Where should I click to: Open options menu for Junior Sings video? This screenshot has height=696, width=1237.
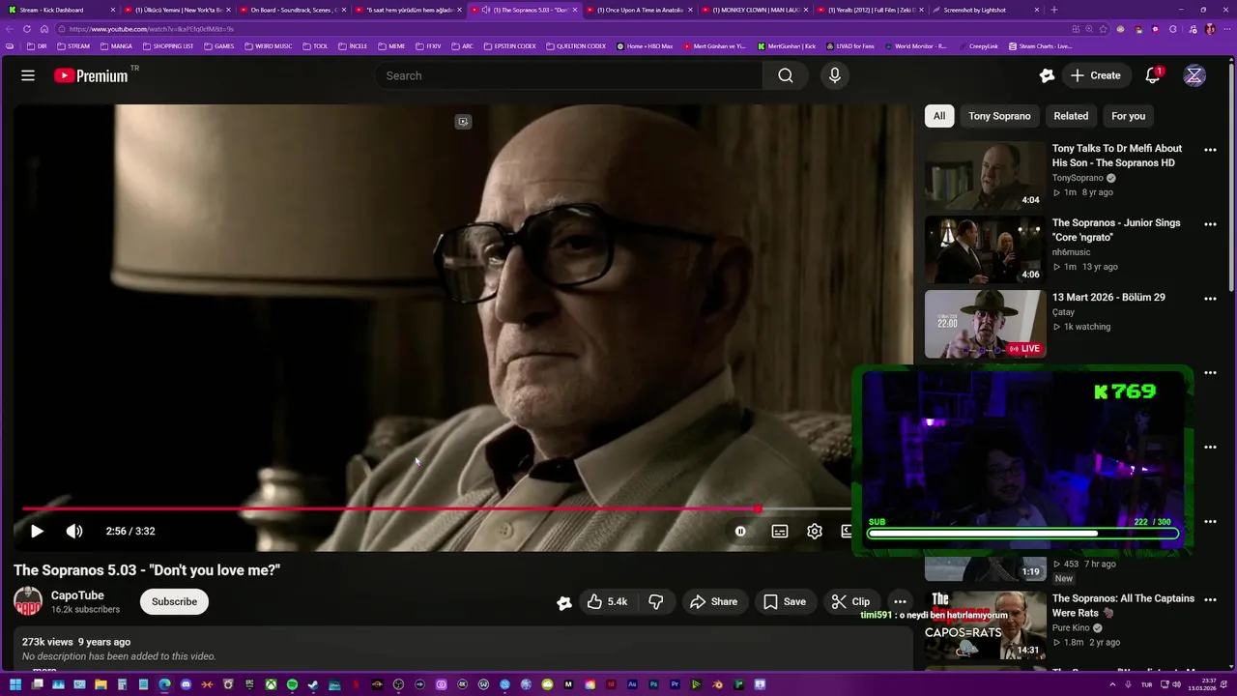(1210, 224)
